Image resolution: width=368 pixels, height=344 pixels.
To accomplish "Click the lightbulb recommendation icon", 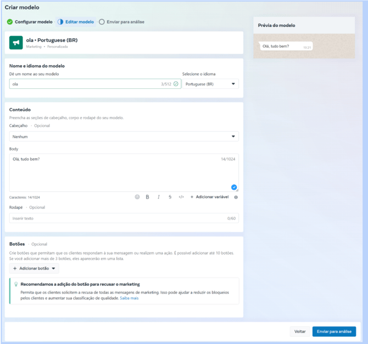I will pyautogui.click(x=16, y=284).
